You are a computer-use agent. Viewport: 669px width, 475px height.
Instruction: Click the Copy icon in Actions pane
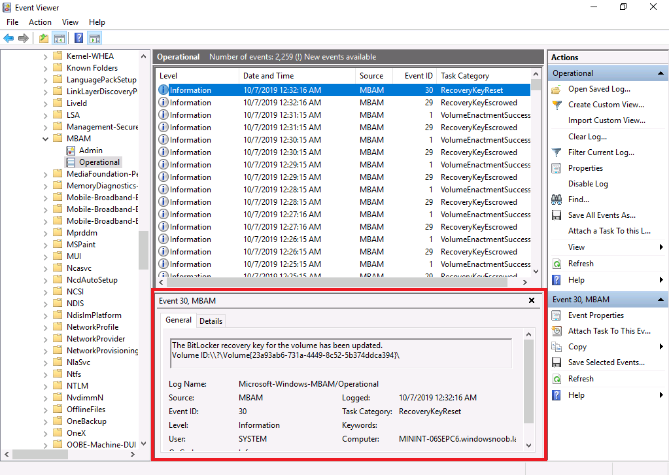557,347
